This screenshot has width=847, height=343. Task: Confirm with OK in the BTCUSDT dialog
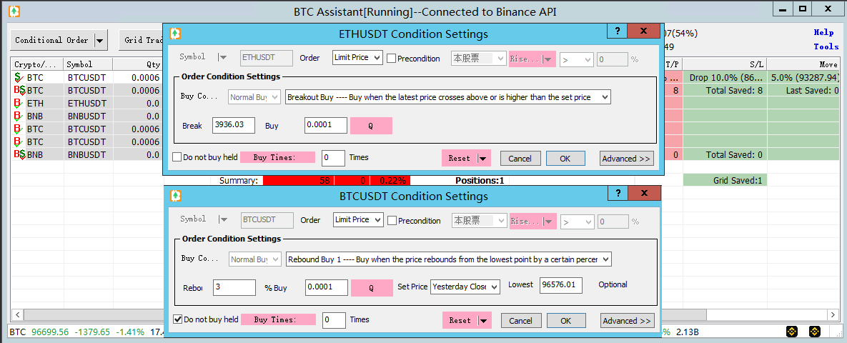[x=565, y=320]
